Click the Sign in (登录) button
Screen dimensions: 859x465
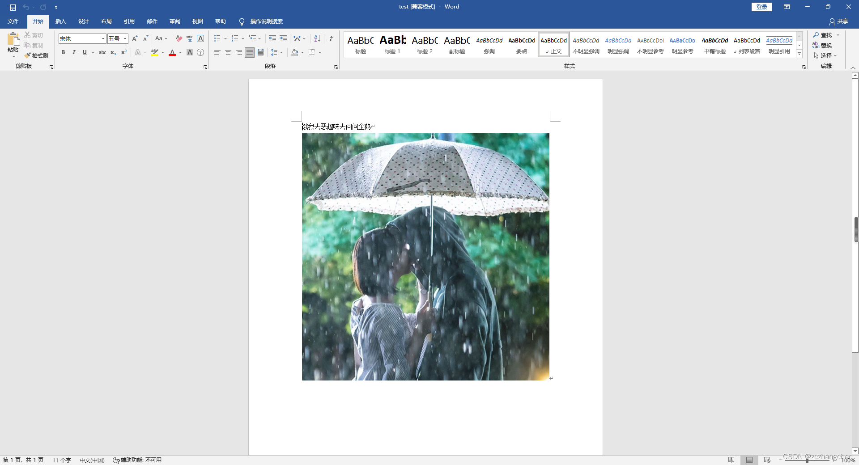(x=761, y=7)
